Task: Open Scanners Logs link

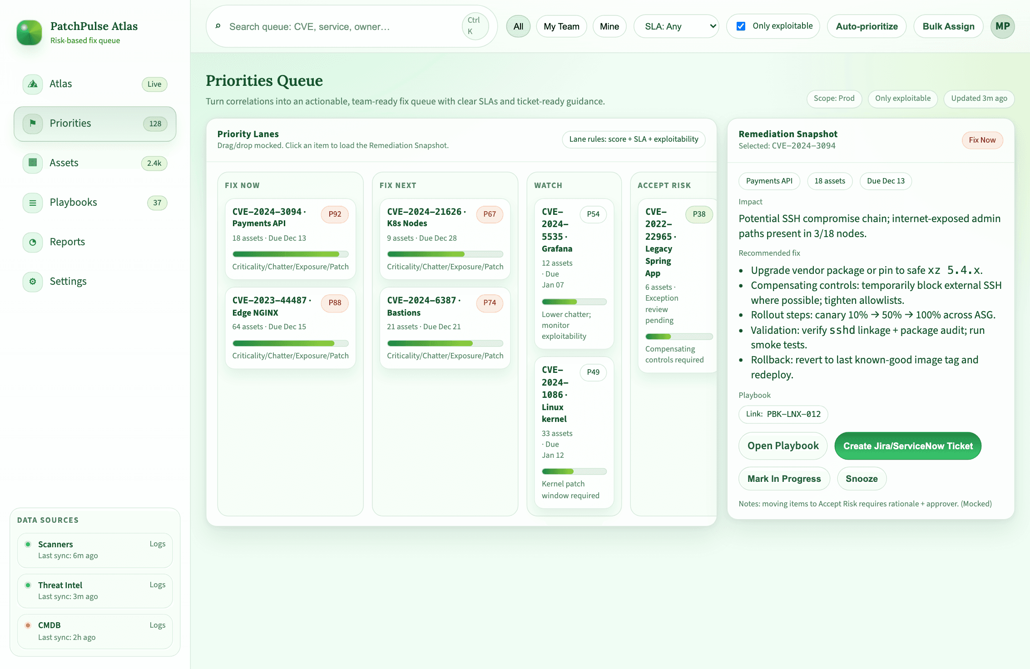Action: point(157,544)
